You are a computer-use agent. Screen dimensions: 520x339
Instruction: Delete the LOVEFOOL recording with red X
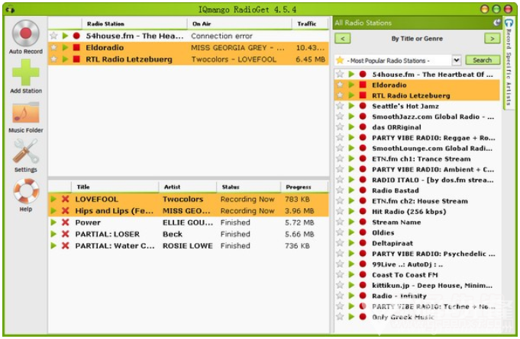tap(66, 199)
